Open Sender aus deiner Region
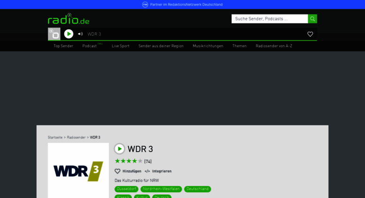The image size is (365, 198). pyautogui.click(x=161, y=46)
